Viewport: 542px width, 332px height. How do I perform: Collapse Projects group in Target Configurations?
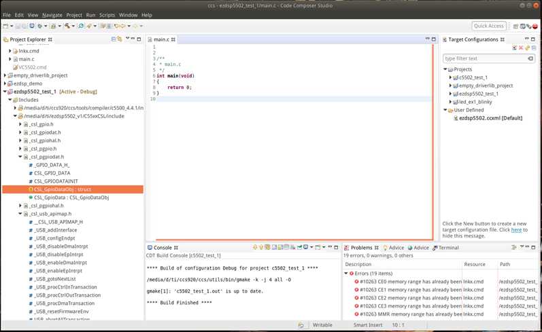[445, 69]
